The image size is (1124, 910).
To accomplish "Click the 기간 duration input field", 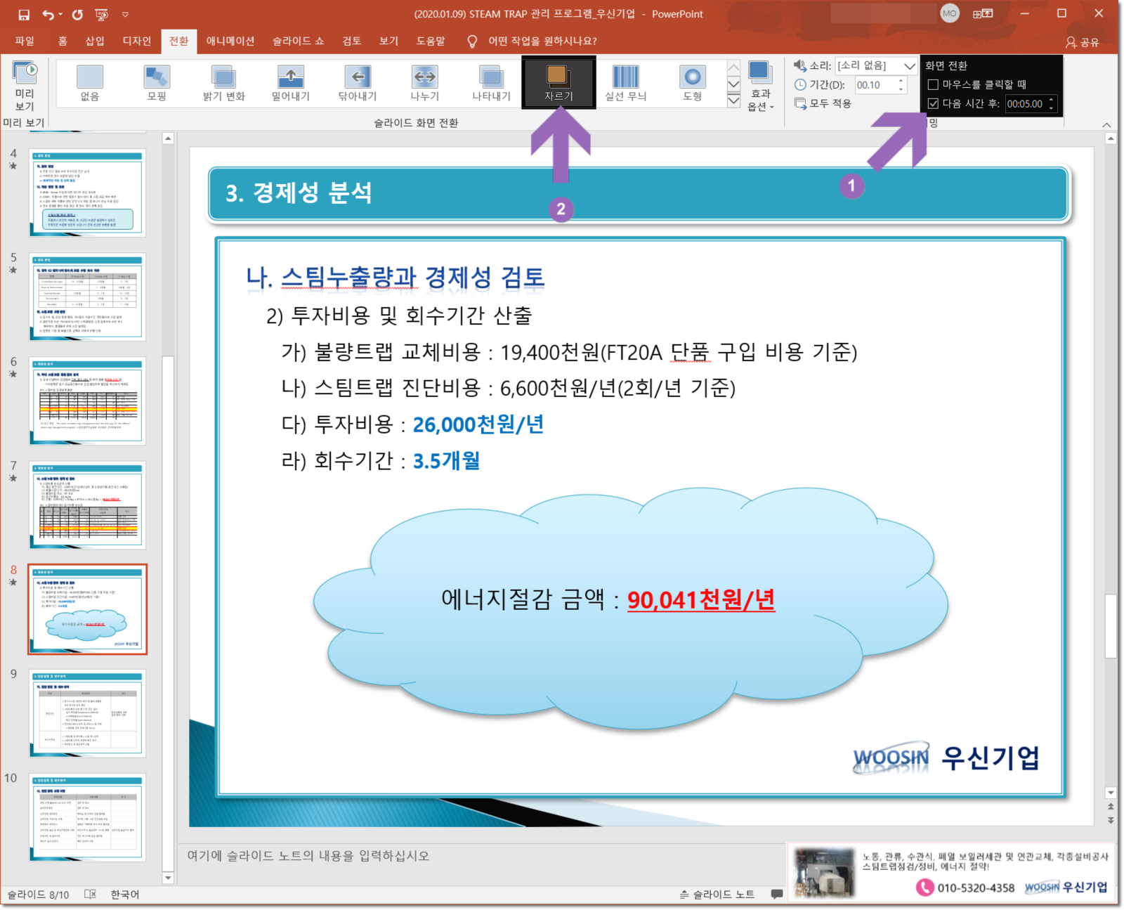I will pyautogui.click(x=874, y=85).
